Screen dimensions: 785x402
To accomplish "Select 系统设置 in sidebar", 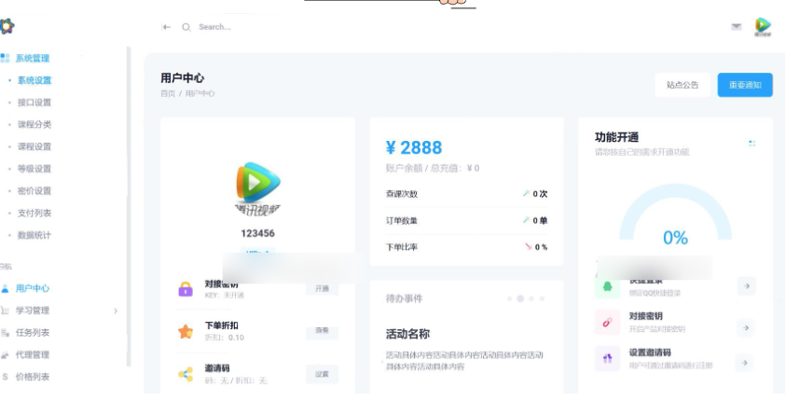I will click(34, 80).
